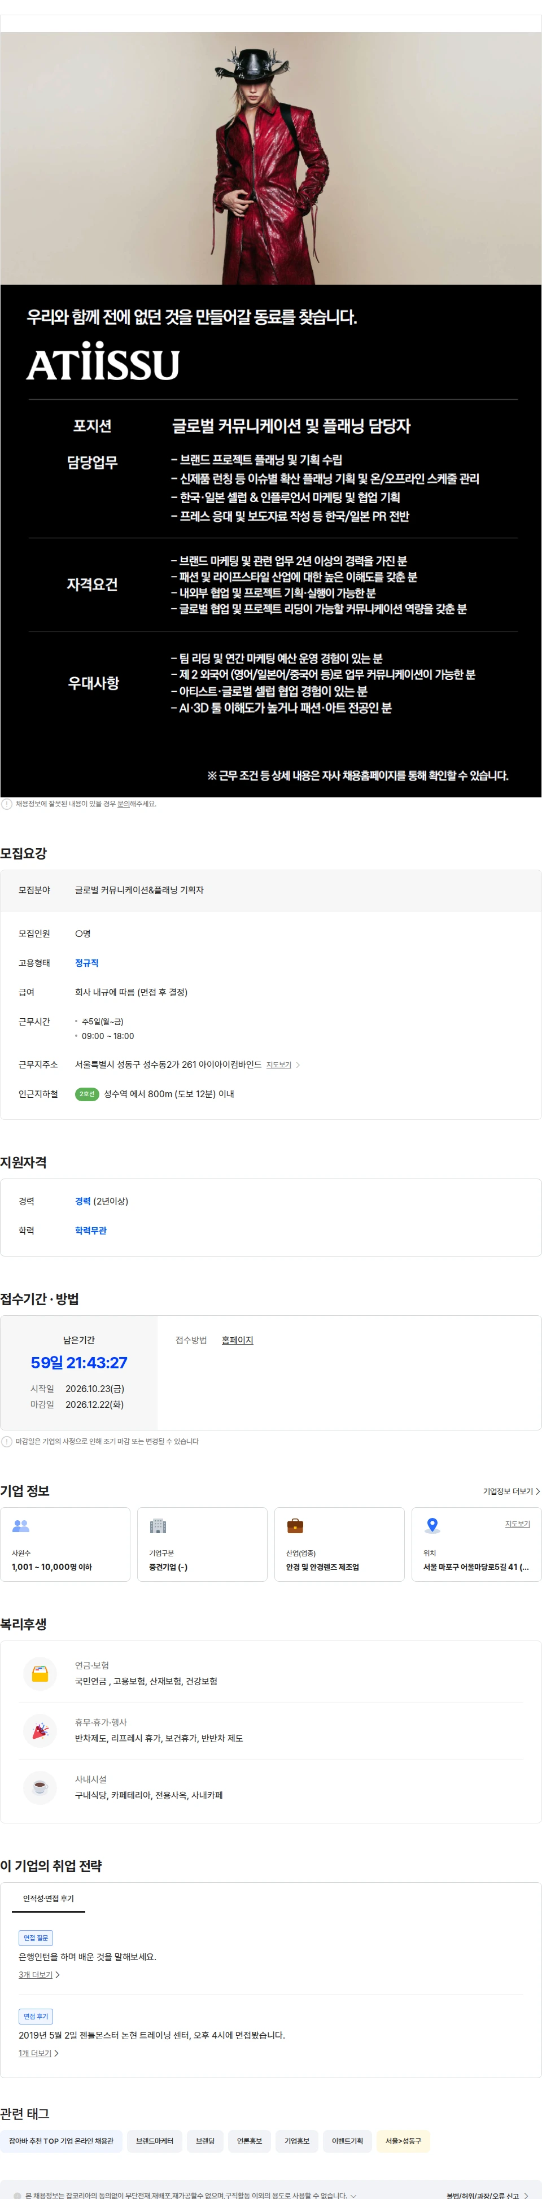Image resolution: width=542 pixels, height=2199 pixels.
Task: Click the address 서울 마포구 어울마당로5길 41 text
Action: pyautogui.click(x=475, y=1567)
